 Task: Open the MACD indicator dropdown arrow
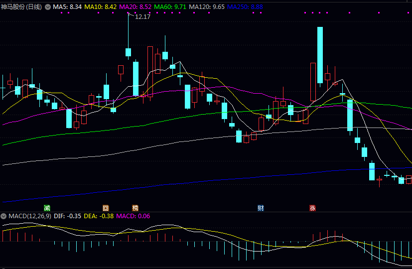point(4,216)
